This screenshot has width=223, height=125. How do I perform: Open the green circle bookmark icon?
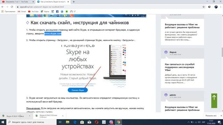[67, 11]
